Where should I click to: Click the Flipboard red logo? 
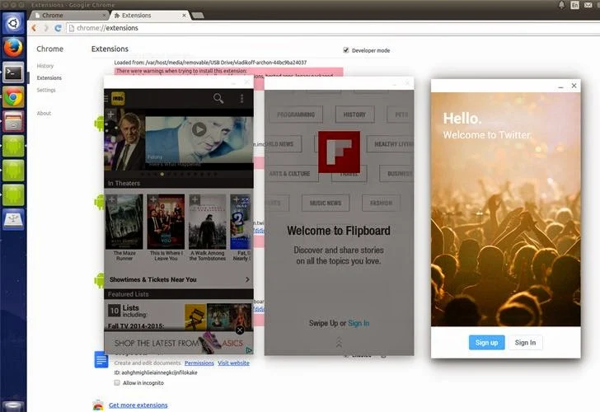[x=339, y=152]
